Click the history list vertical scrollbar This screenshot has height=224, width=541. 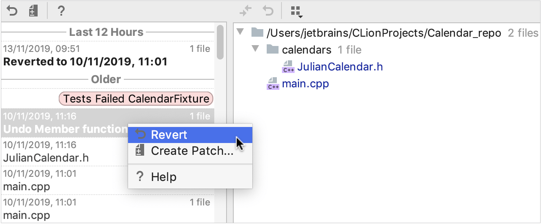click(220, 42)
